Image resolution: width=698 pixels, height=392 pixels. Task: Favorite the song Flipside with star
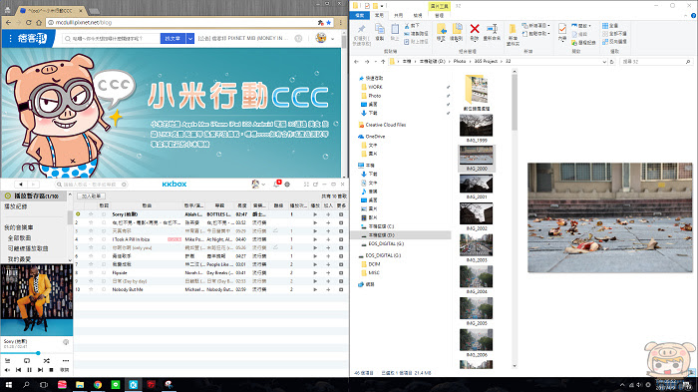pos(92,272)
